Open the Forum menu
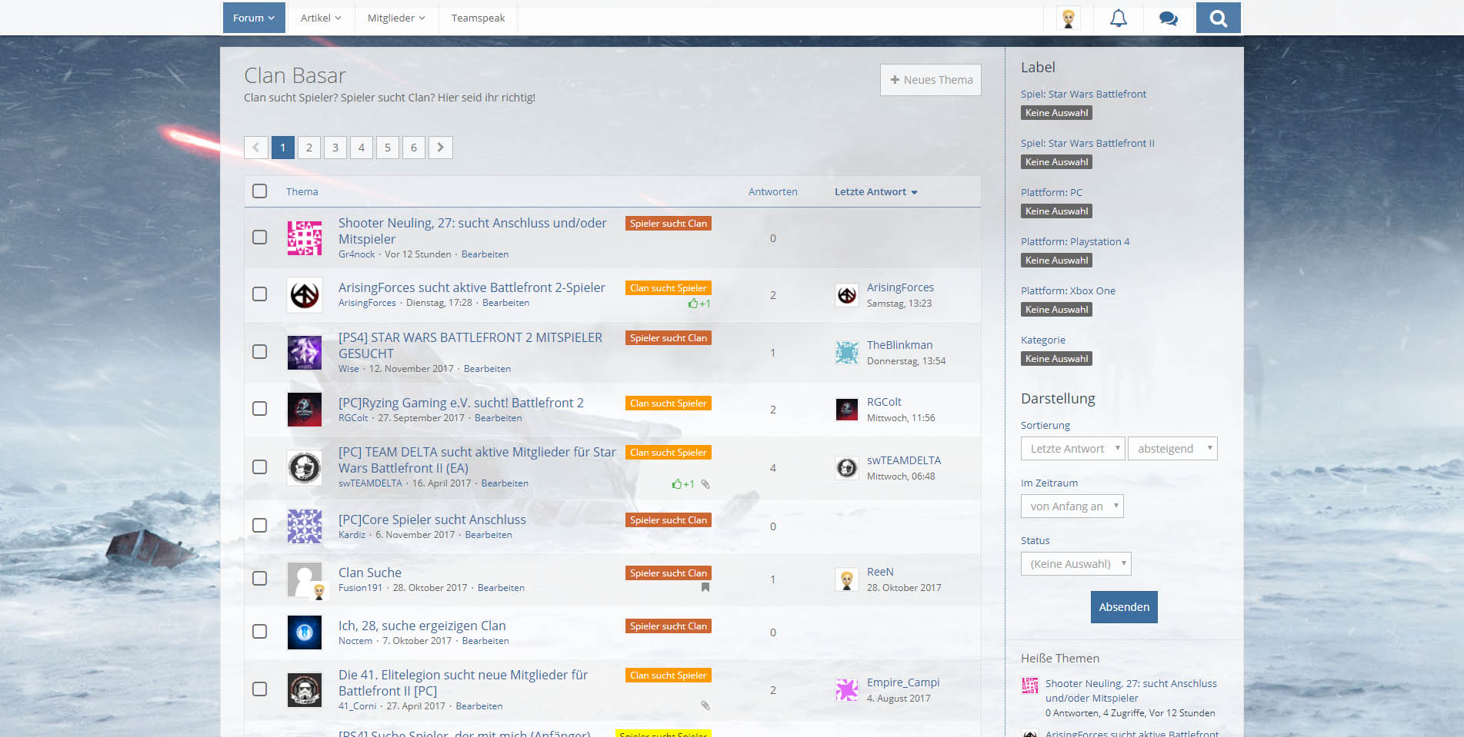 point(254,18)
